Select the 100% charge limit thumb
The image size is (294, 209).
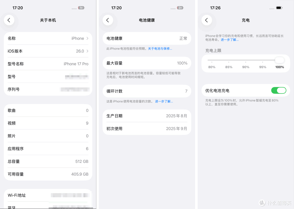(x=280, y=60)
